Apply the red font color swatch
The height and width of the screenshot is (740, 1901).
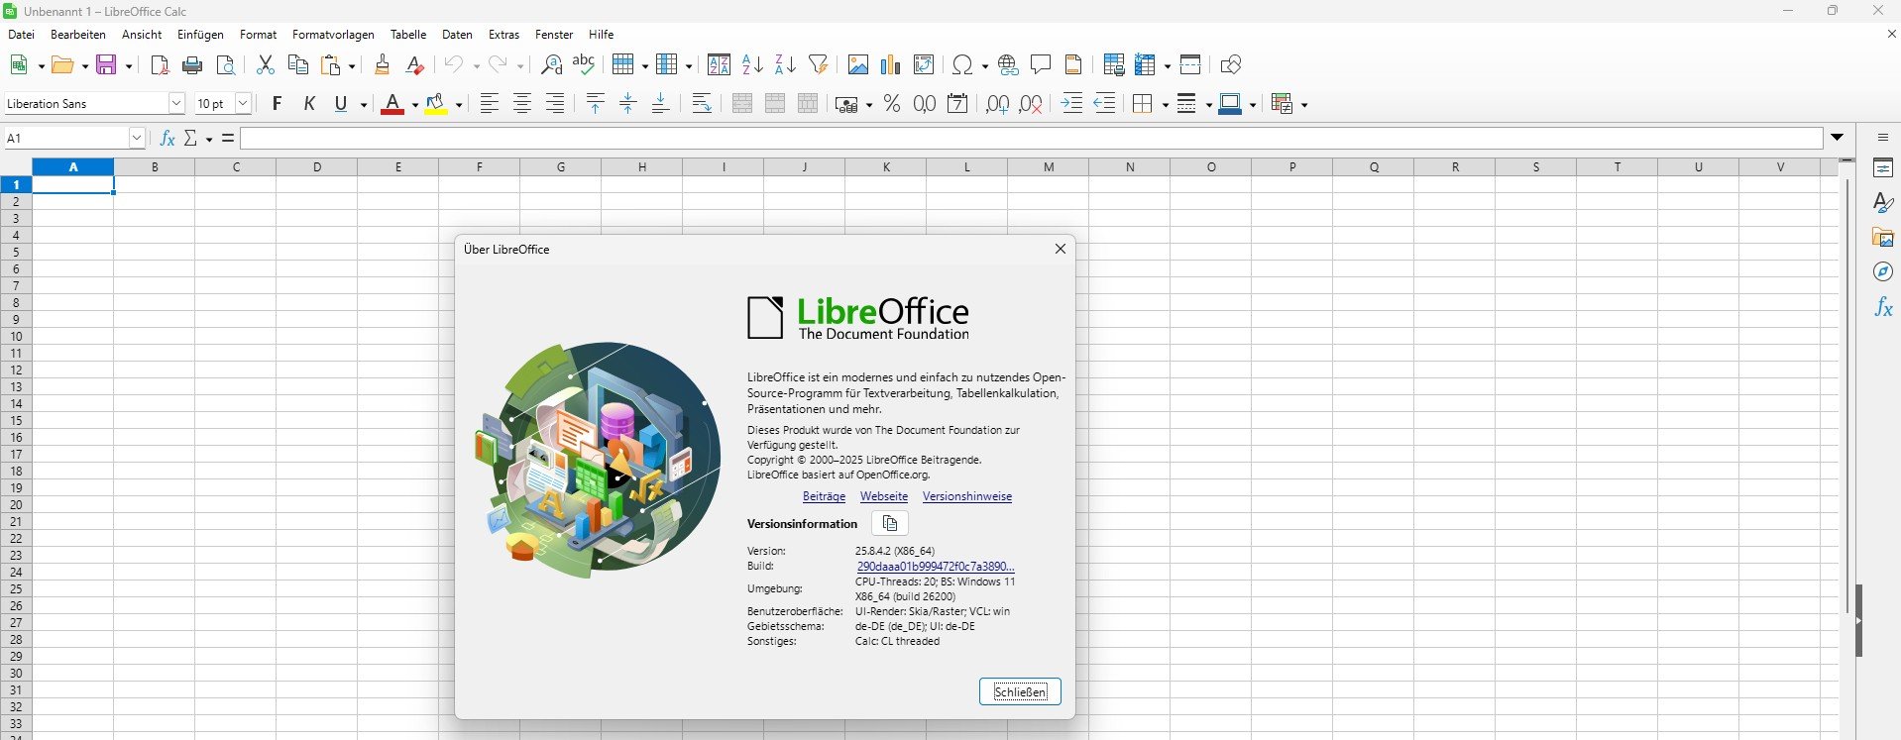392,104
